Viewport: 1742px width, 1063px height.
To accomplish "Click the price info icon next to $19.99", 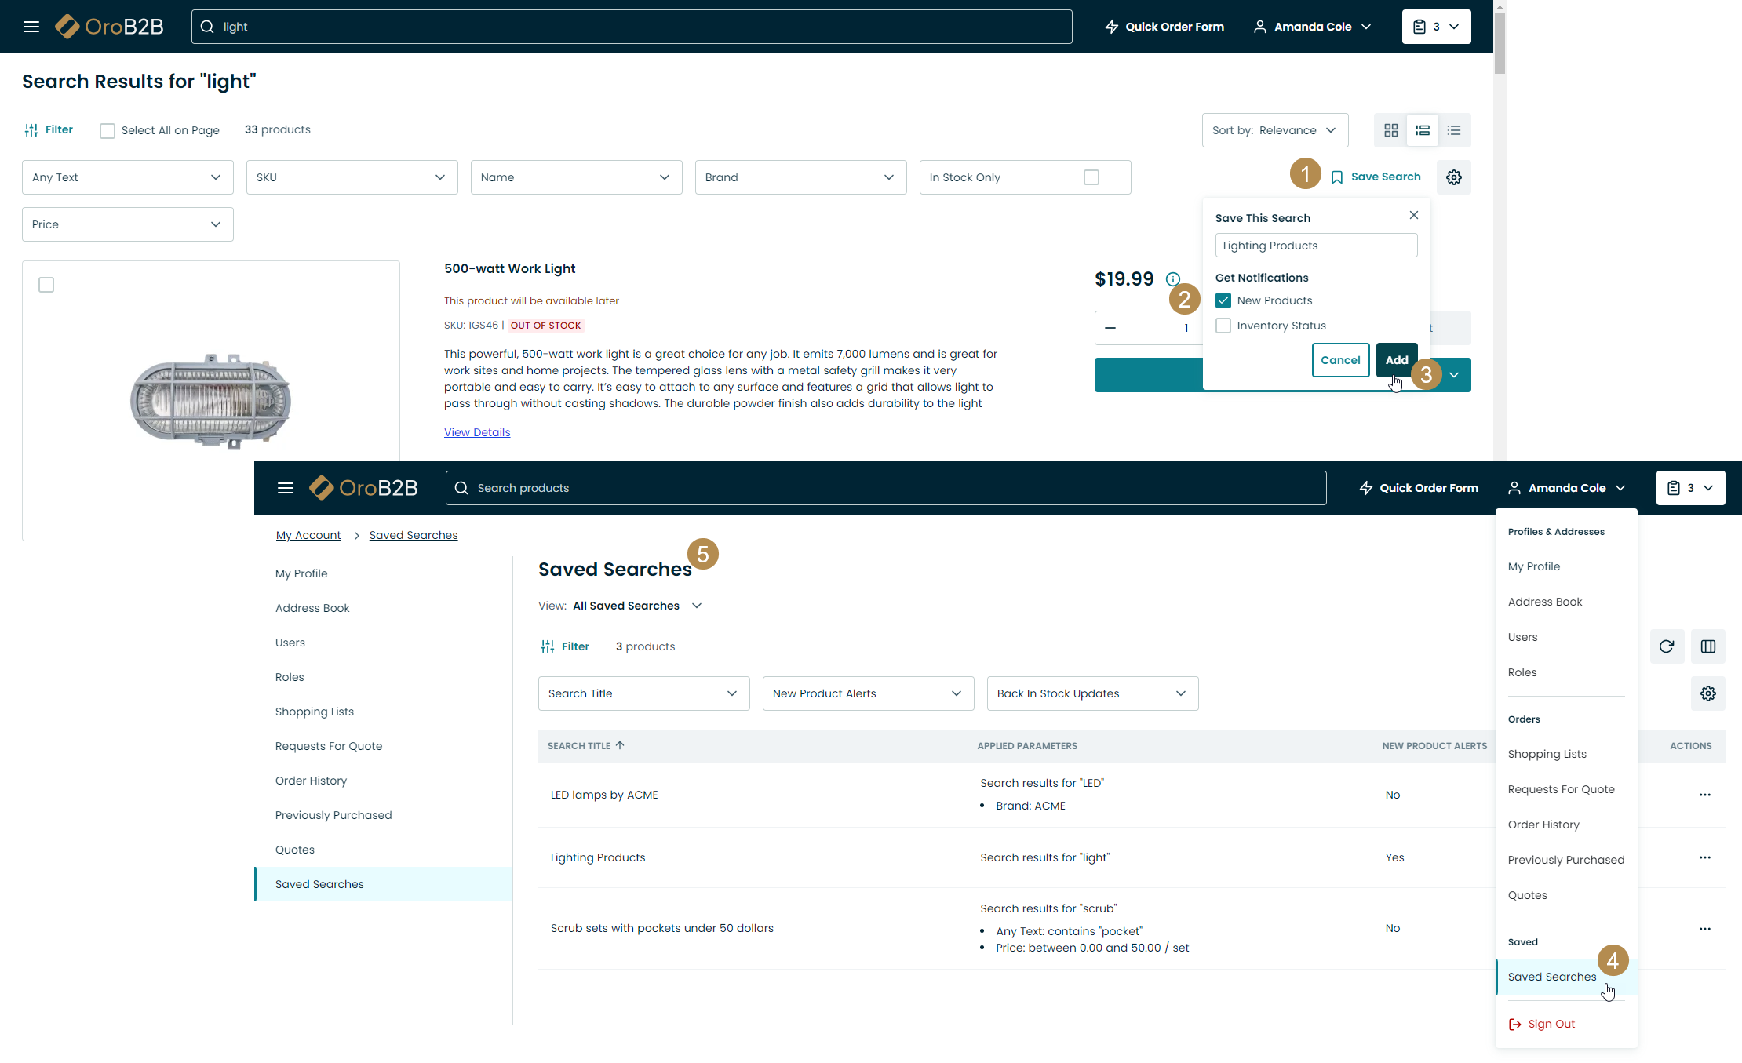I will tap(1173, 279).
